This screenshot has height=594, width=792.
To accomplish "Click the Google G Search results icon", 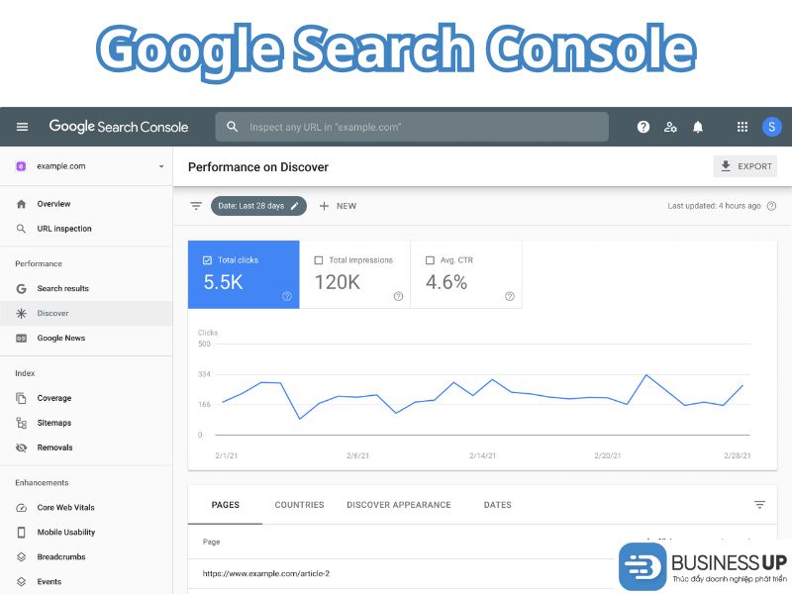I will click(21, 288).
